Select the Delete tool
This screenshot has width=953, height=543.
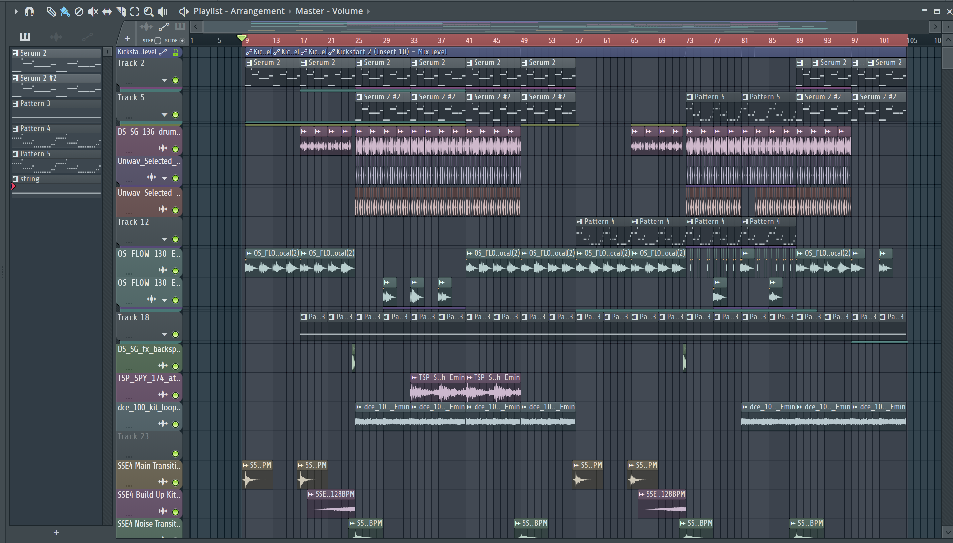(79, 12)
